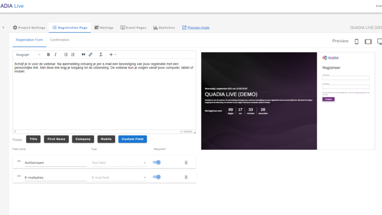Go to the Mailings tab
The image size is (382, 215).
pyautogui.click(x=104, y=28)
